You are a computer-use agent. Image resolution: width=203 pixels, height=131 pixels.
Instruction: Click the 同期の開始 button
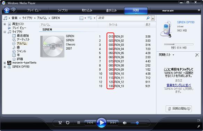[179, 109]
